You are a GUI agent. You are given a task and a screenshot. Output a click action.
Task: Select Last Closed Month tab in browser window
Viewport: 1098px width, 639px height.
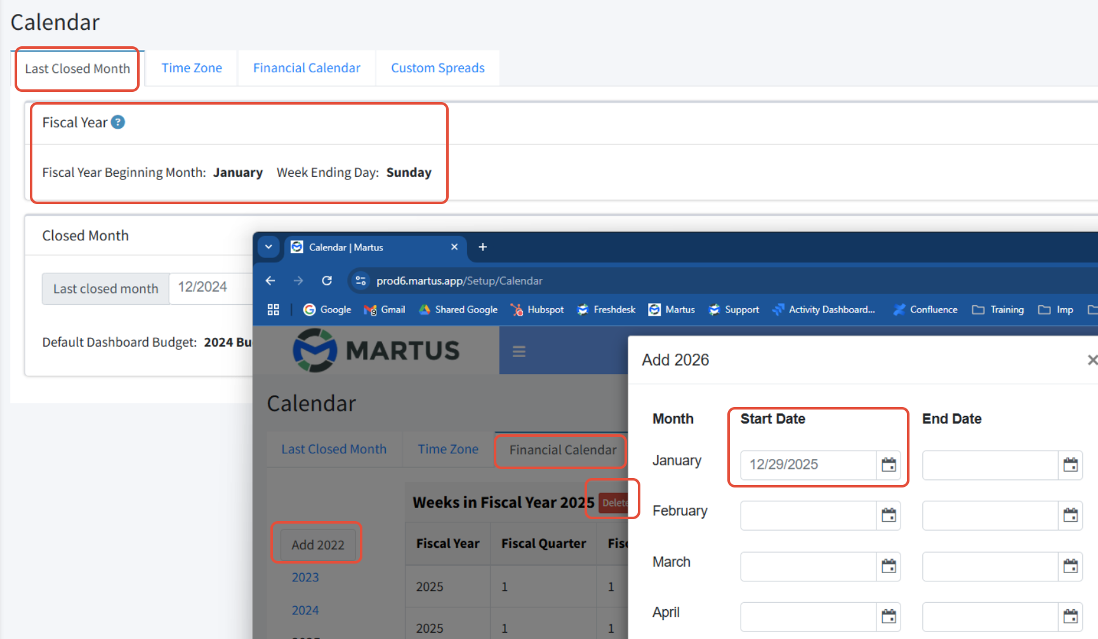[x=334, y=449]
